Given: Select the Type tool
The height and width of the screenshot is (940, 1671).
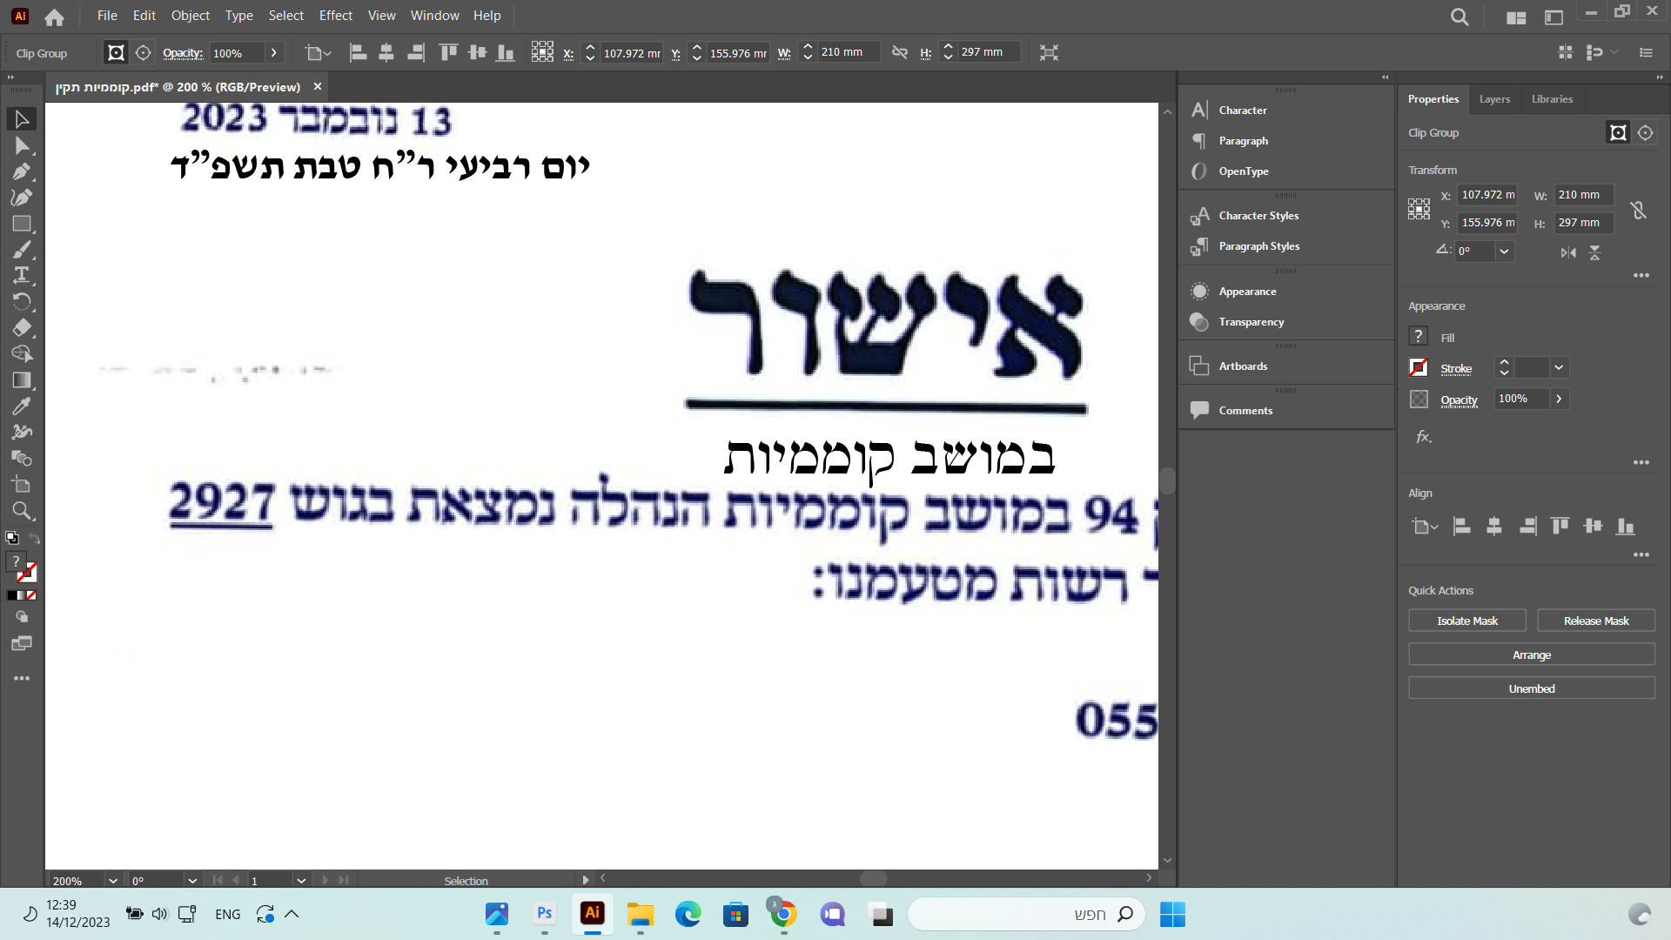Looking at the screenshot, I should pyautogui.click(x=22, y=276).
